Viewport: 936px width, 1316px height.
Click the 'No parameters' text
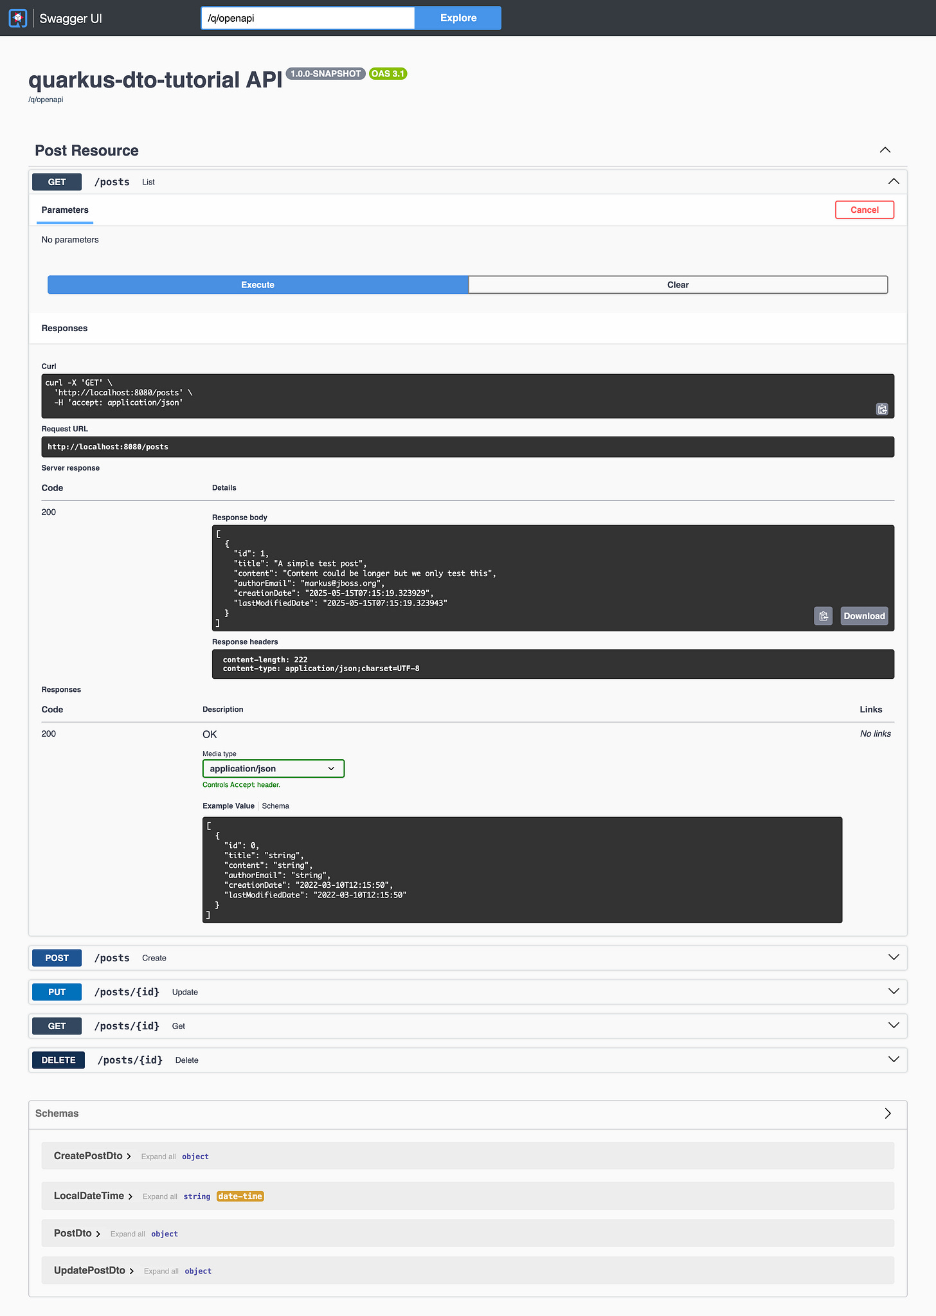pos(70,240)
